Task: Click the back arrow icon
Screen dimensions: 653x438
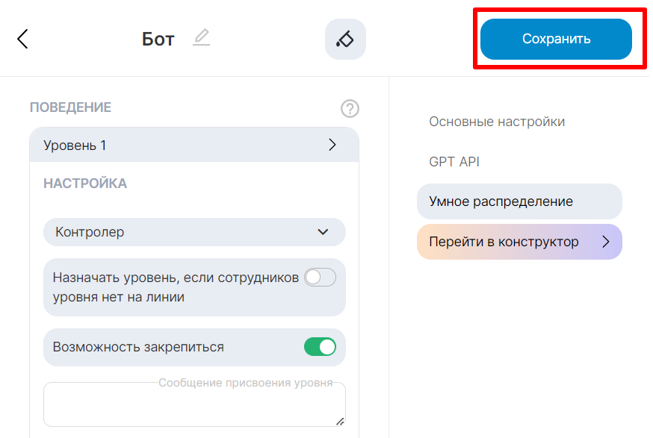Action: tap(22, 39)
